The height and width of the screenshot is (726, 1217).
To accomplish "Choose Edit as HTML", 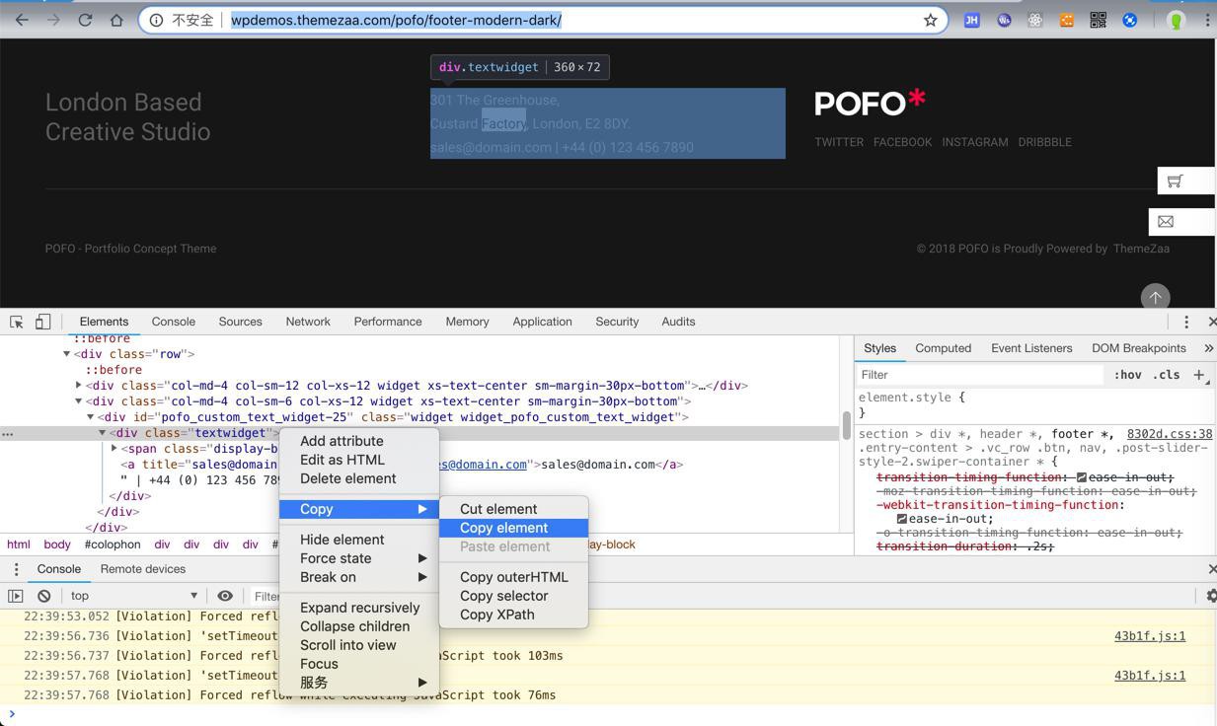I will (359, 460).
